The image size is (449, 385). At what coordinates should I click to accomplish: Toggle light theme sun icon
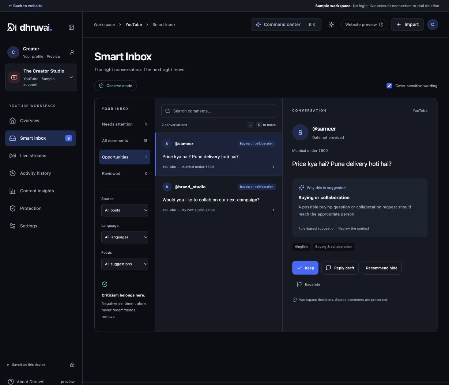click(x=331, y=24)
